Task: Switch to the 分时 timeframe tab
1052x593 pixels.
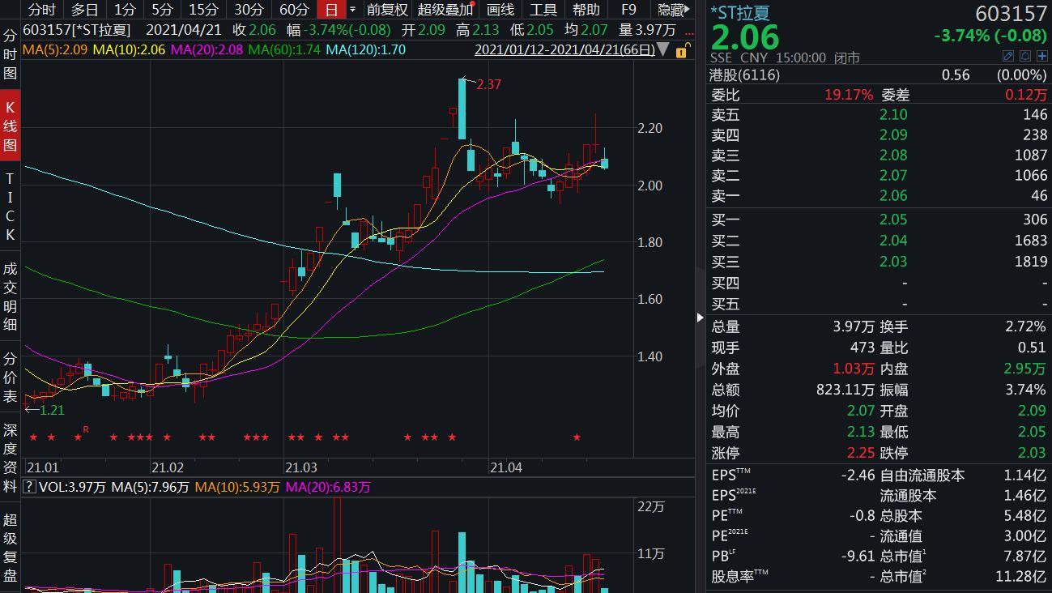Action: pyautogui.click(x=41, y=10)
